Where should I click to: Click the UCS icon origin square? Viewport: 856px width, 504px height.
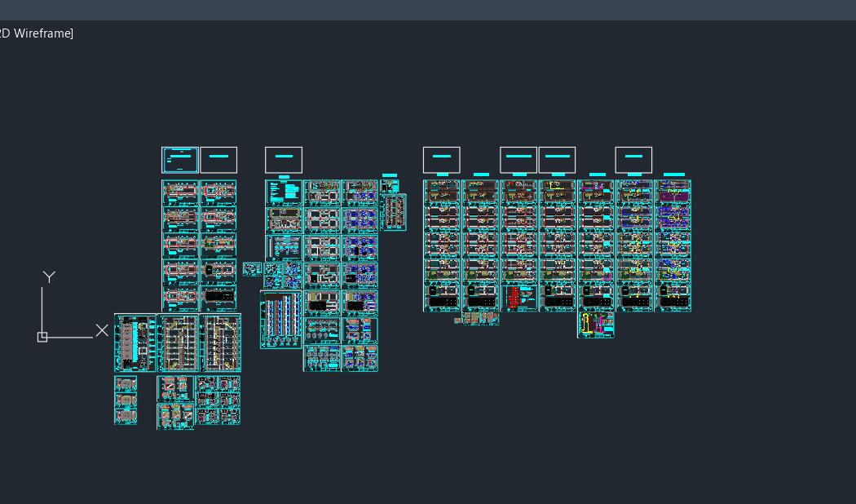coord(42,337)
